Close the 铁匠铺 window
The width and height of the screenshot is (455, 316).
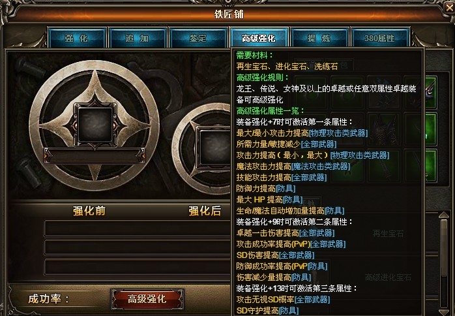[x=450, y=7]
